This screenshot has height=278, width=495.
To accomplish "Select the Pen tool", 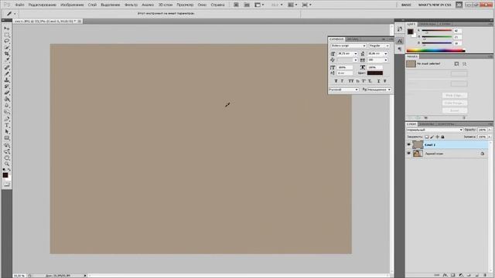I will (x=7, y=119).
